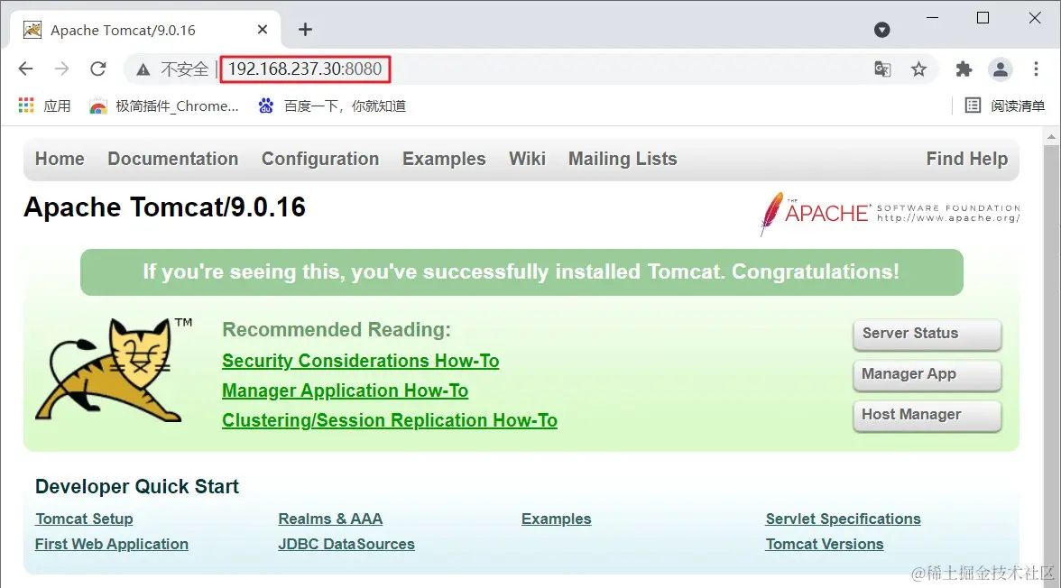This screenshot has width=1061, height=588.
Task: Click the address bar URL 192.168.237.30:8080
Action: click(305, 69)
